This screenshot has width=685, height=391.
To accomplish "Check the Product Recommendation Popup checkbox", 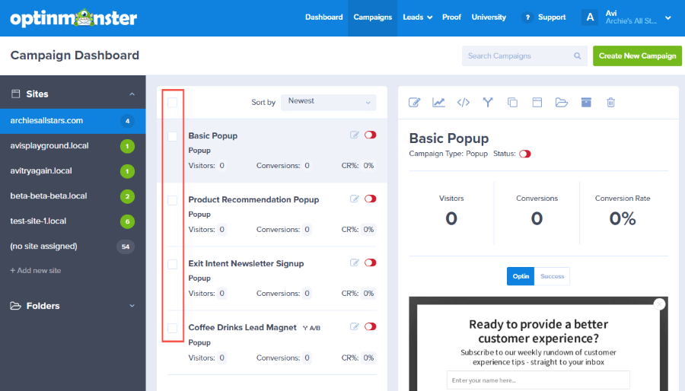I will 173,200.
